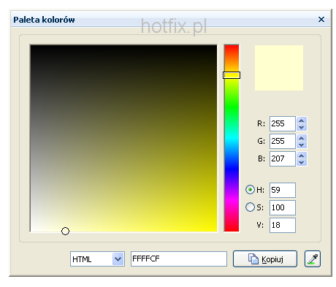Viewport: 336px width, 287px height.
Task: Select the H hue radio button
Action: (x=250, y=190)
